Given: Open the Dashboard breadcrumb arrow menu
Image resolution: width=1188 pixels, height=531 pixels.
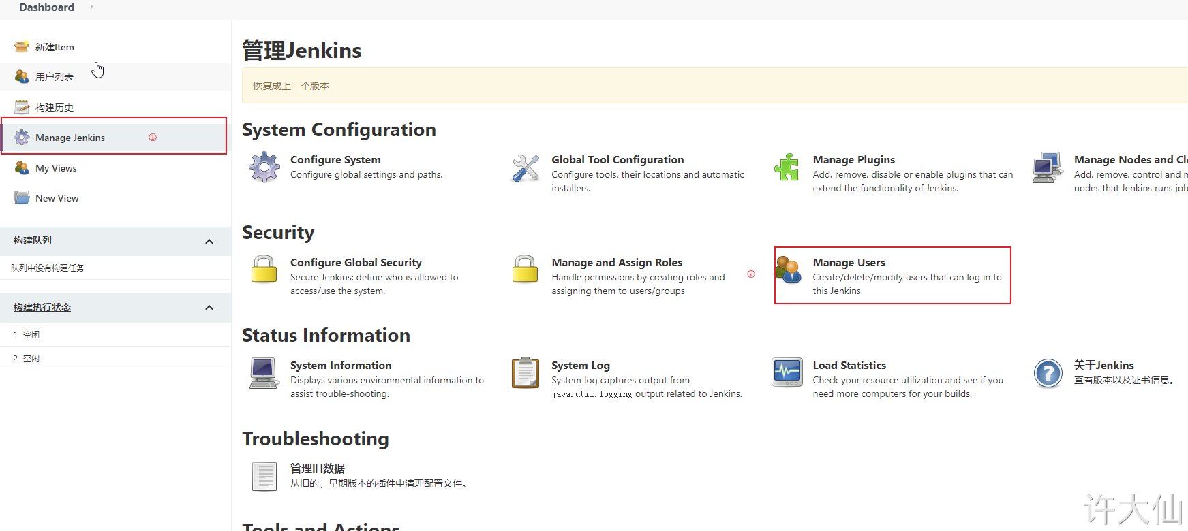Looking at the screenshot, I should 91,7.
